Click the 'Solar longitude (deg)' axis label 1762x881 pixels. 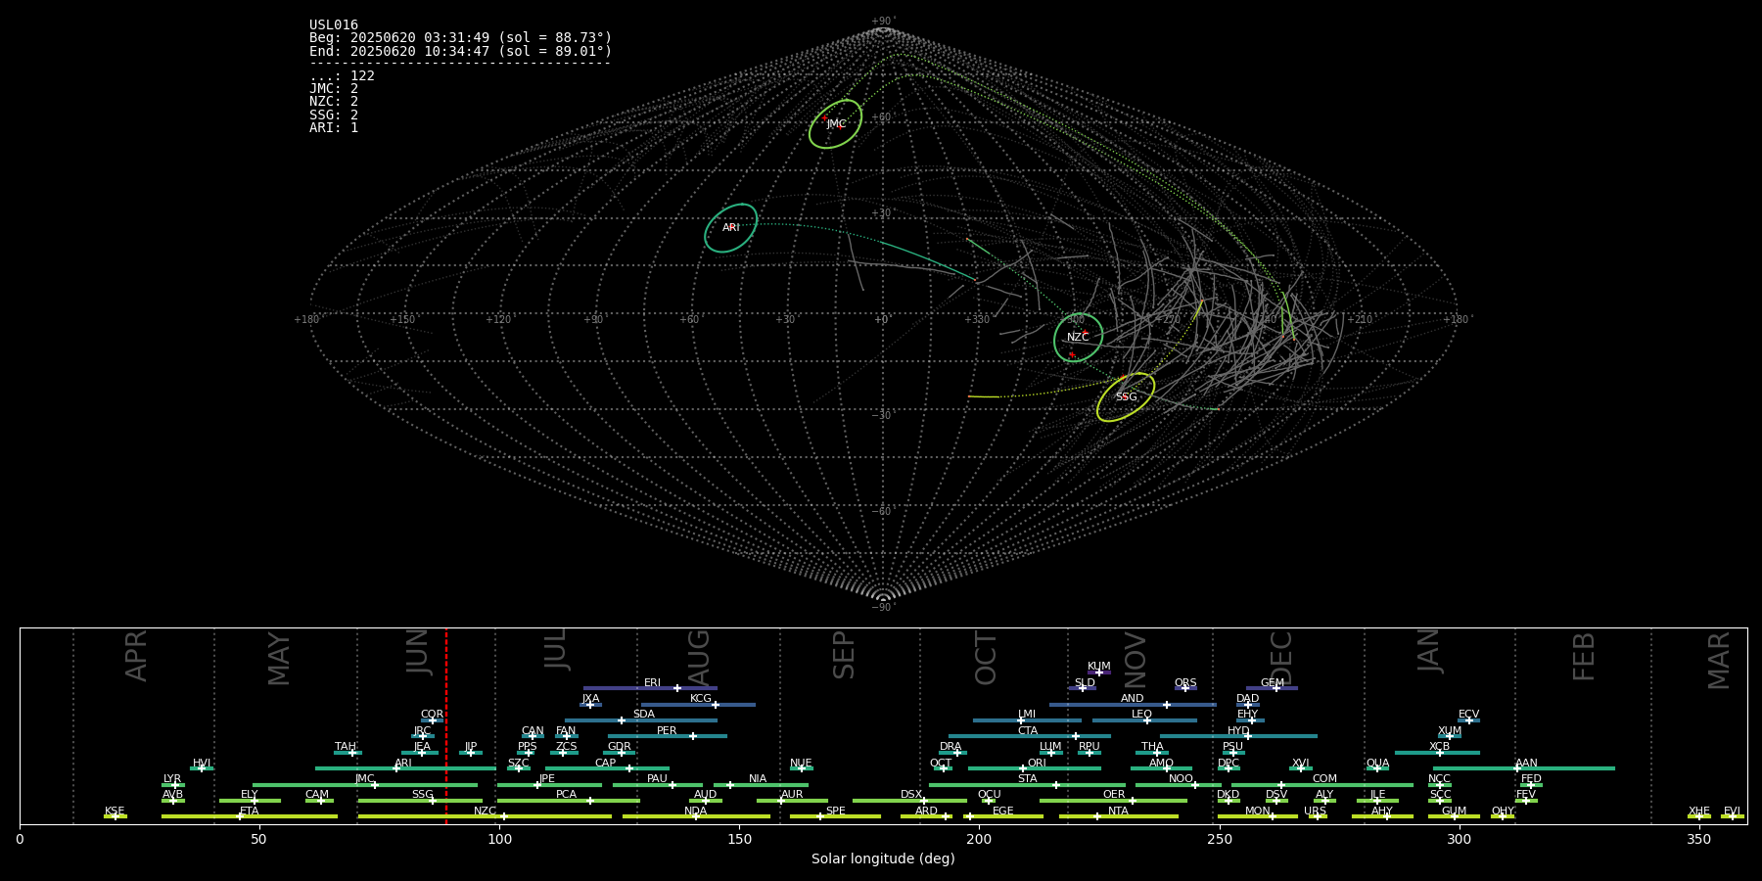click(883, 859)
